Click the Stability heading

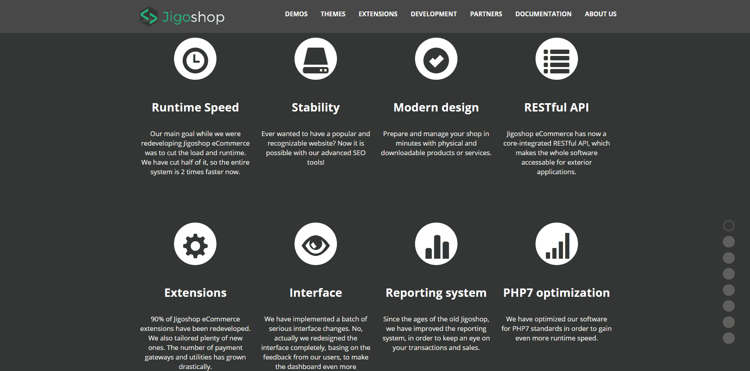click(316, 108)
